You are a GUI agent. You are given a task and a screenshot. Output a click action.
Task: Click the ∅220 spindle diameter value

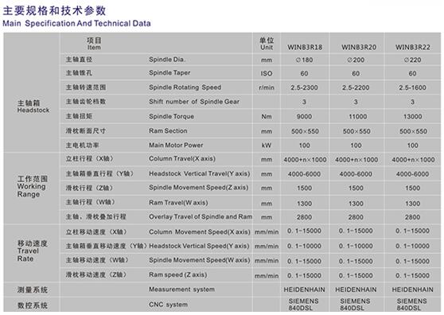(x=412, y=60)
